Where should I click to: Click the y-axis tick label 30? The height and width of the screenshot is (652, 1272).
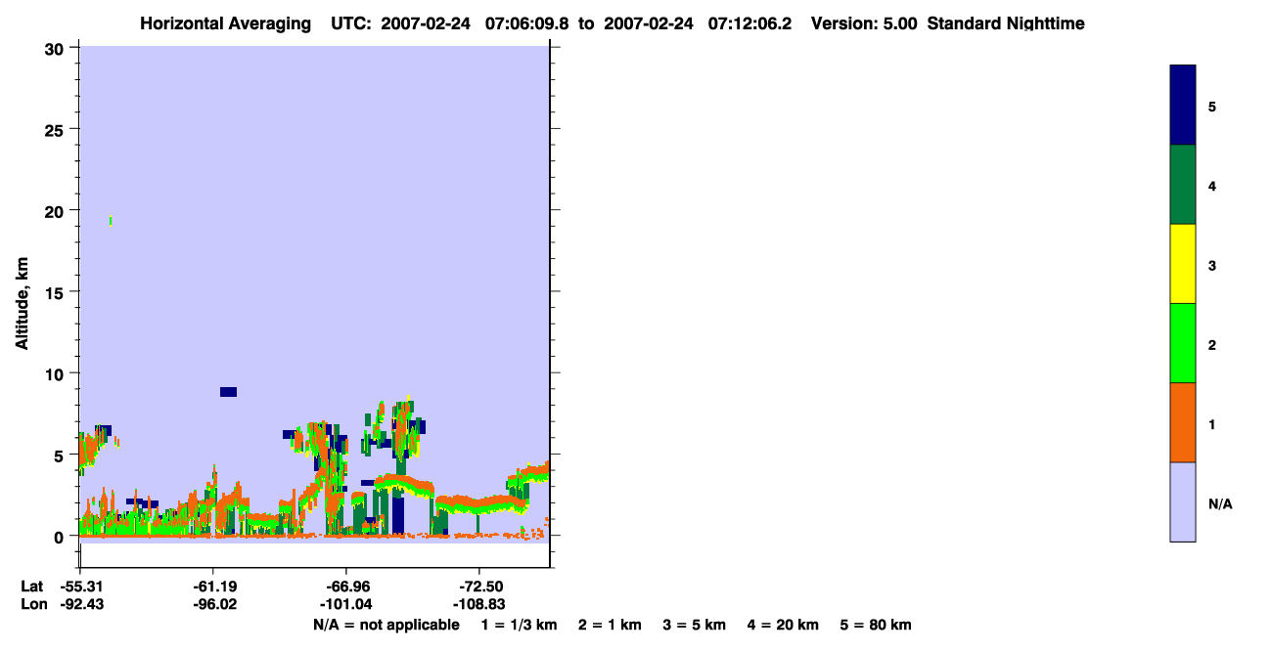(x=57, y=48)
